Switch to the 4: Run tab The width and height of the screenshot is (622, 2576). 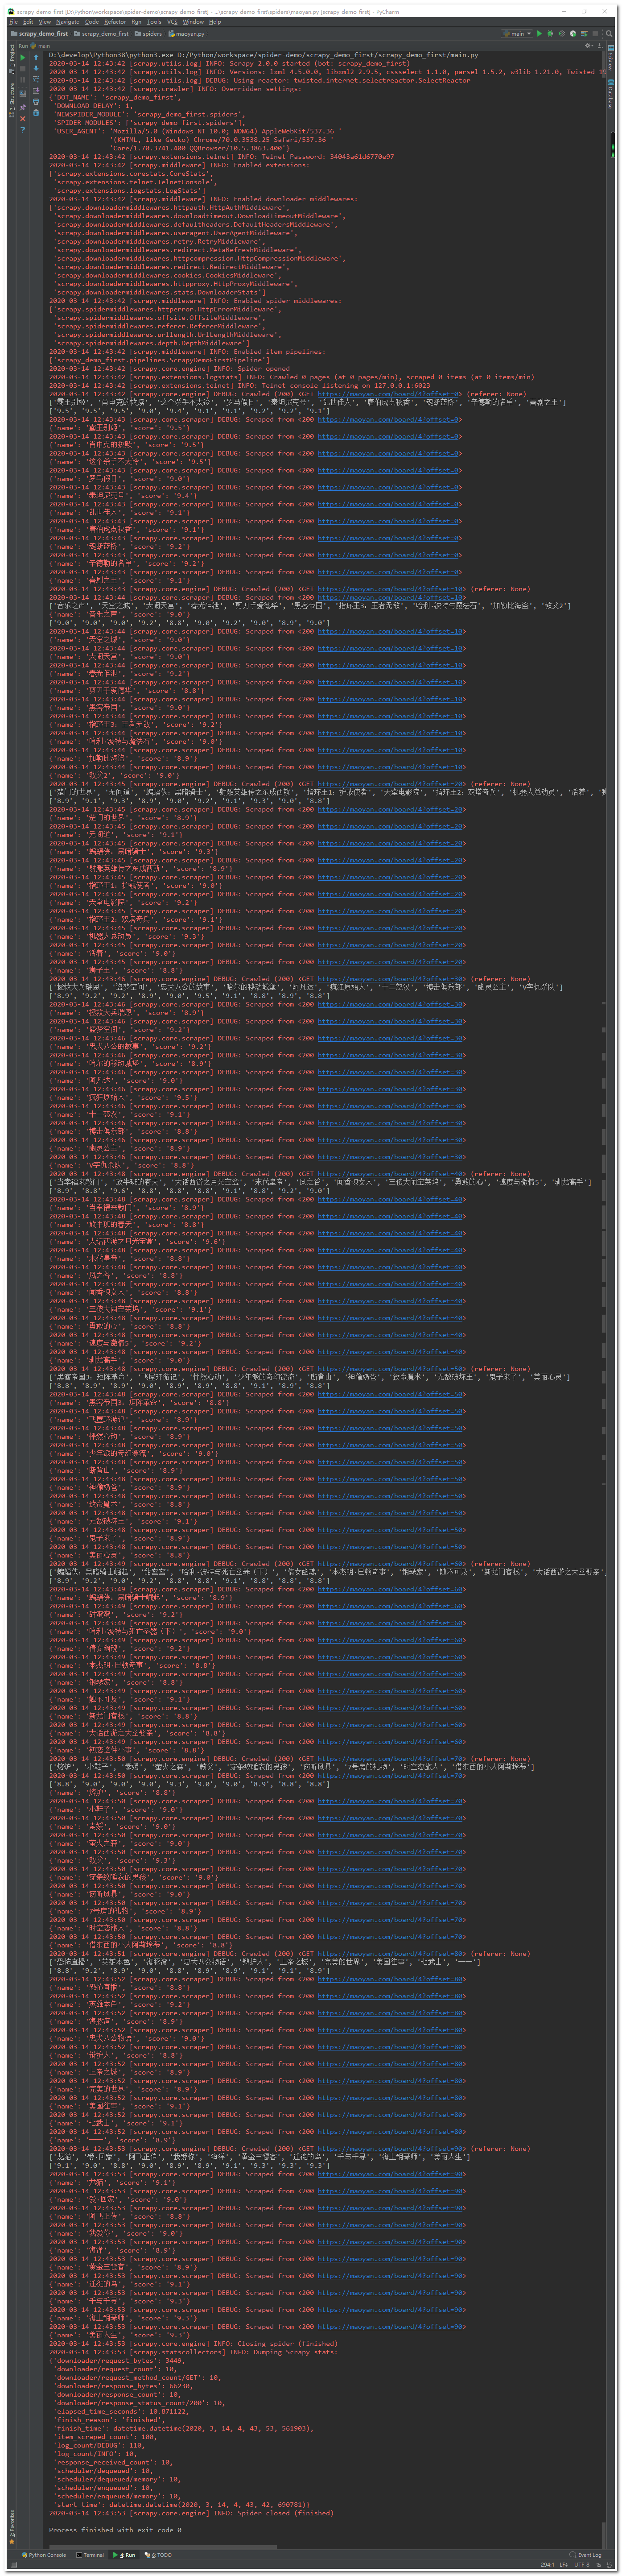point(124,2555)
